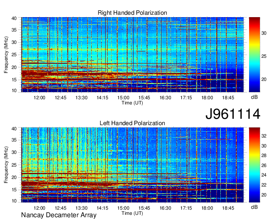Click the left-handed plot color bar
The width and height of the screenshot is (271, 220).
[x=254, y=165]
